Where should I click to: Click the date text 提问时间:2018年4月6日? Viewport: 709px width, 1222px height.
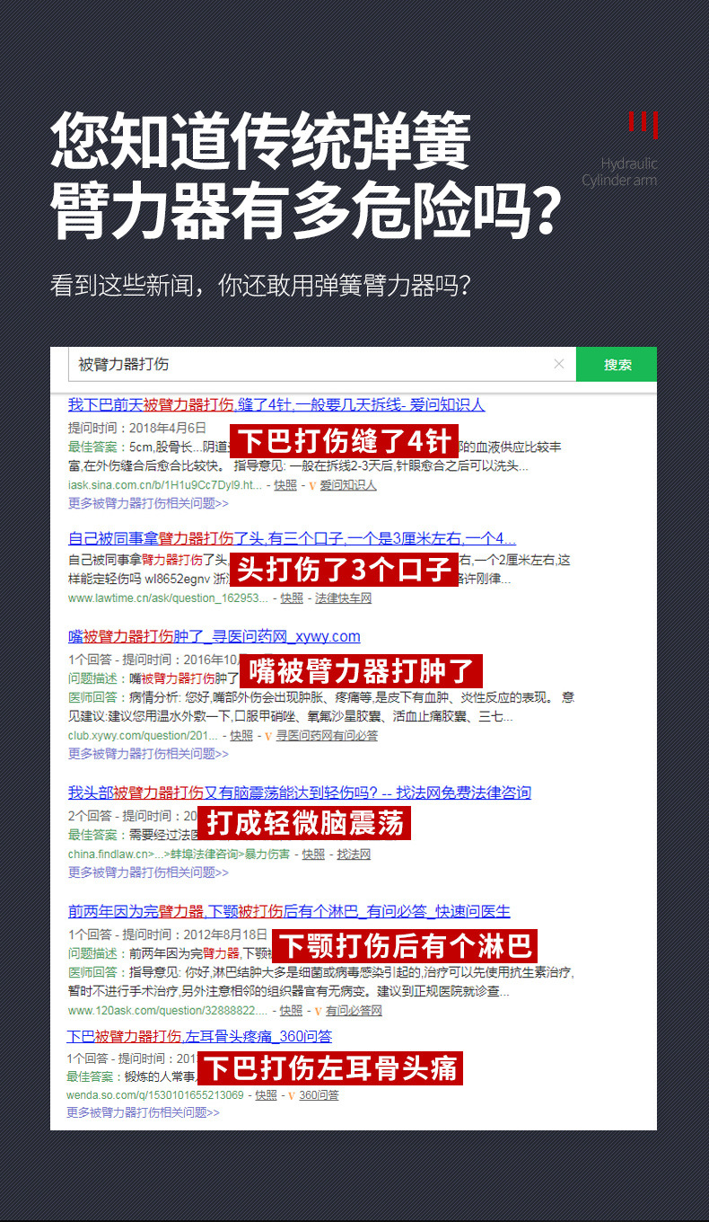click(137, 428)
